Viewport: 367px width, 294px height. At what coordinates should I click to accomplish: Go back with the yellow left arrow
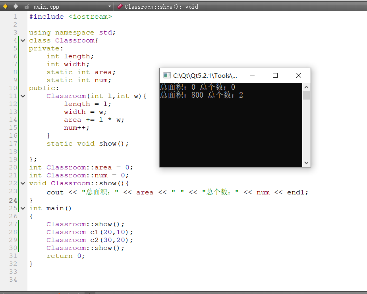click(5, 7)
